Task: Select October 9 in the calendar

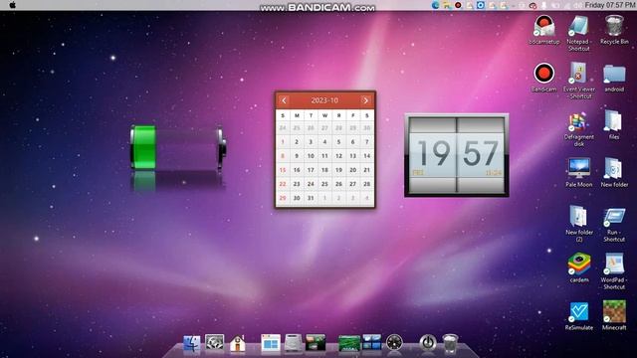Action: 297,156
